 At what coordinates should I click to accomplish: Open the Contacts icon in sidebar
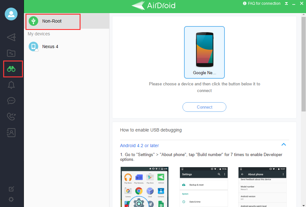(x=11, y=132)
